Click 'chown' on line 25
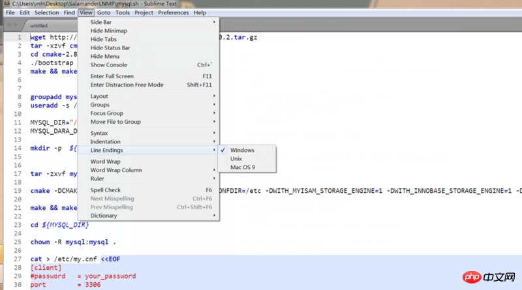522x290 pixels. (x=40, y=242)
